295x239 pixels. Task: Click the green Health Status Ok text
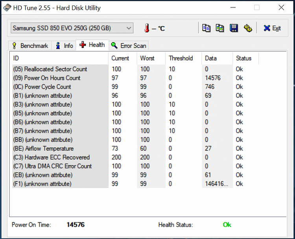227,225
